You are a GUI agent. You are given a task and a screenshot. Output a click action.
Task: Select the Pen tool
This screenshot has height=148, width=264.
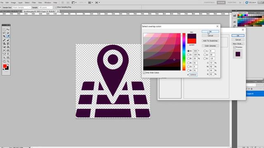(4, 54)
